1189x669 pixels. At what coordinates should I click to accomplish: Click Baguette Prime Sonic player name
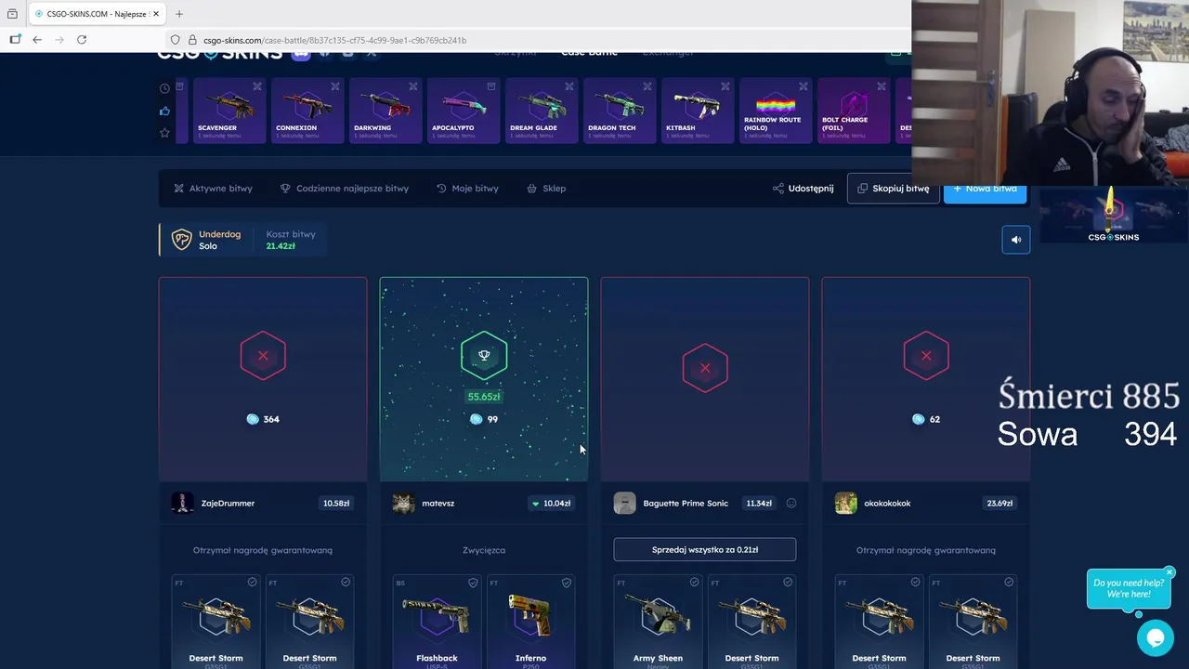click(x=686, y=504)
